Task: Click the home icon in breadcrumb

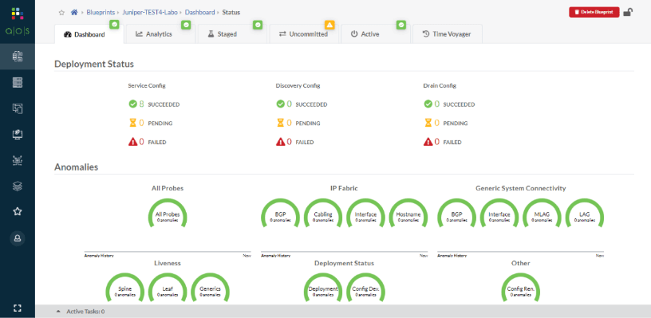Action: tap(74, 13)
